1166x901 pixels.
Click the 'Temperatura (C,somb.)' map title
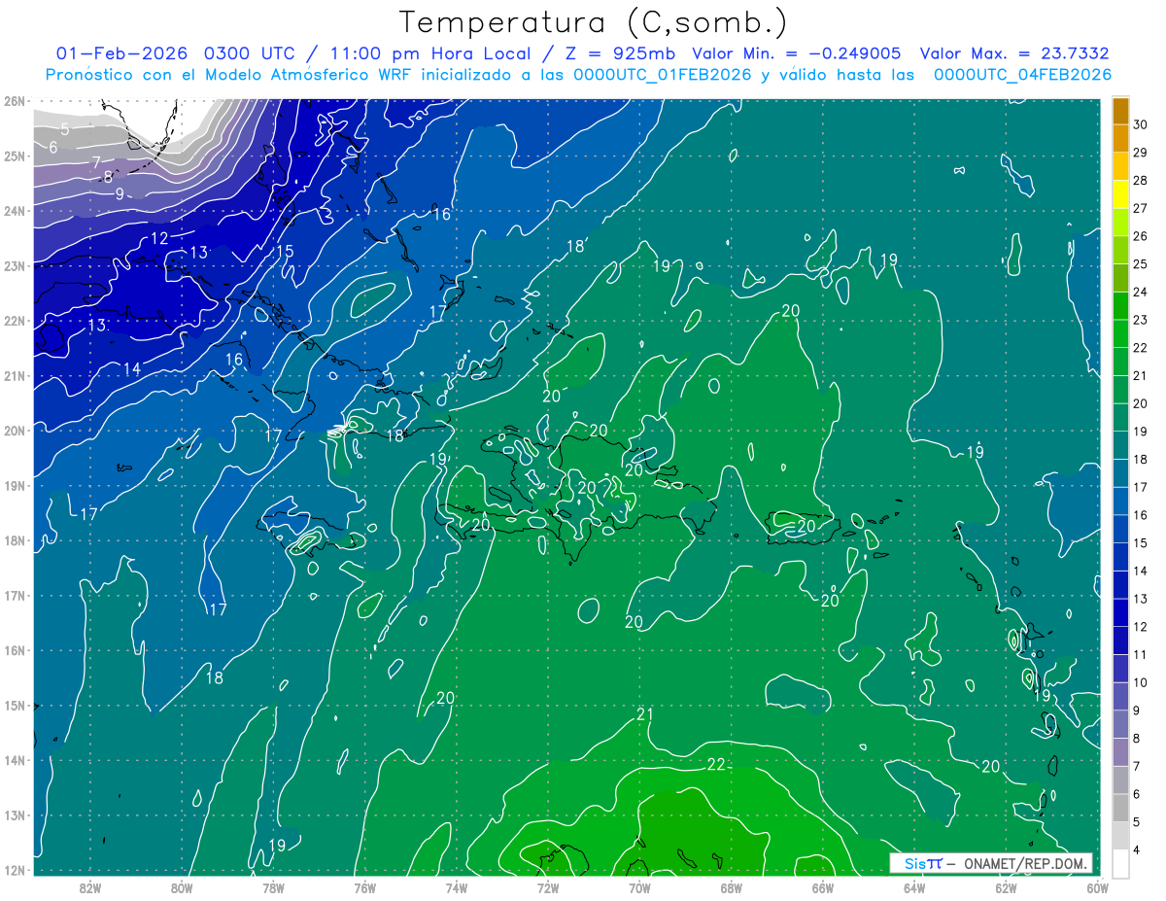pos(594,22)
